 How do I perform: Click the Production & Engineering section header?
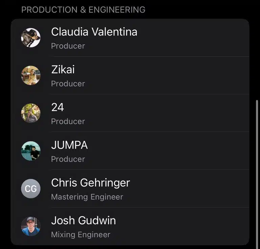click(83, 9)
